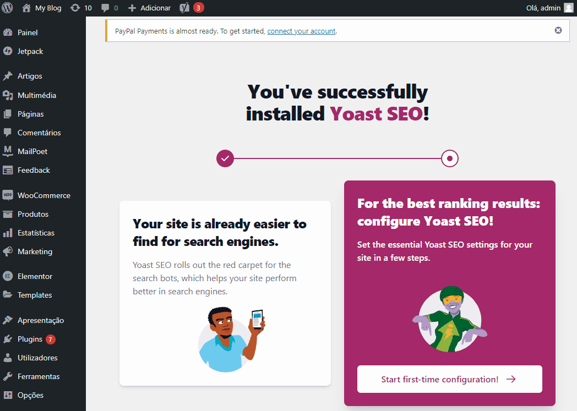Click the Marketing megaphone icon
Image resolution: width=577 pixels, height=411 pixels.
[x=8, y=251]
